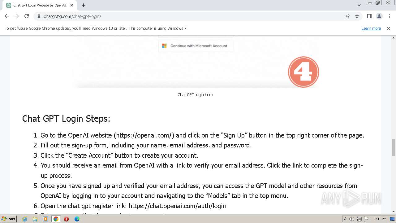The width and height of the screenshot is (396, 223).
Task: Click step 6 chat gpt register link text
Action: pyautogui.click(x=133, y=206)
